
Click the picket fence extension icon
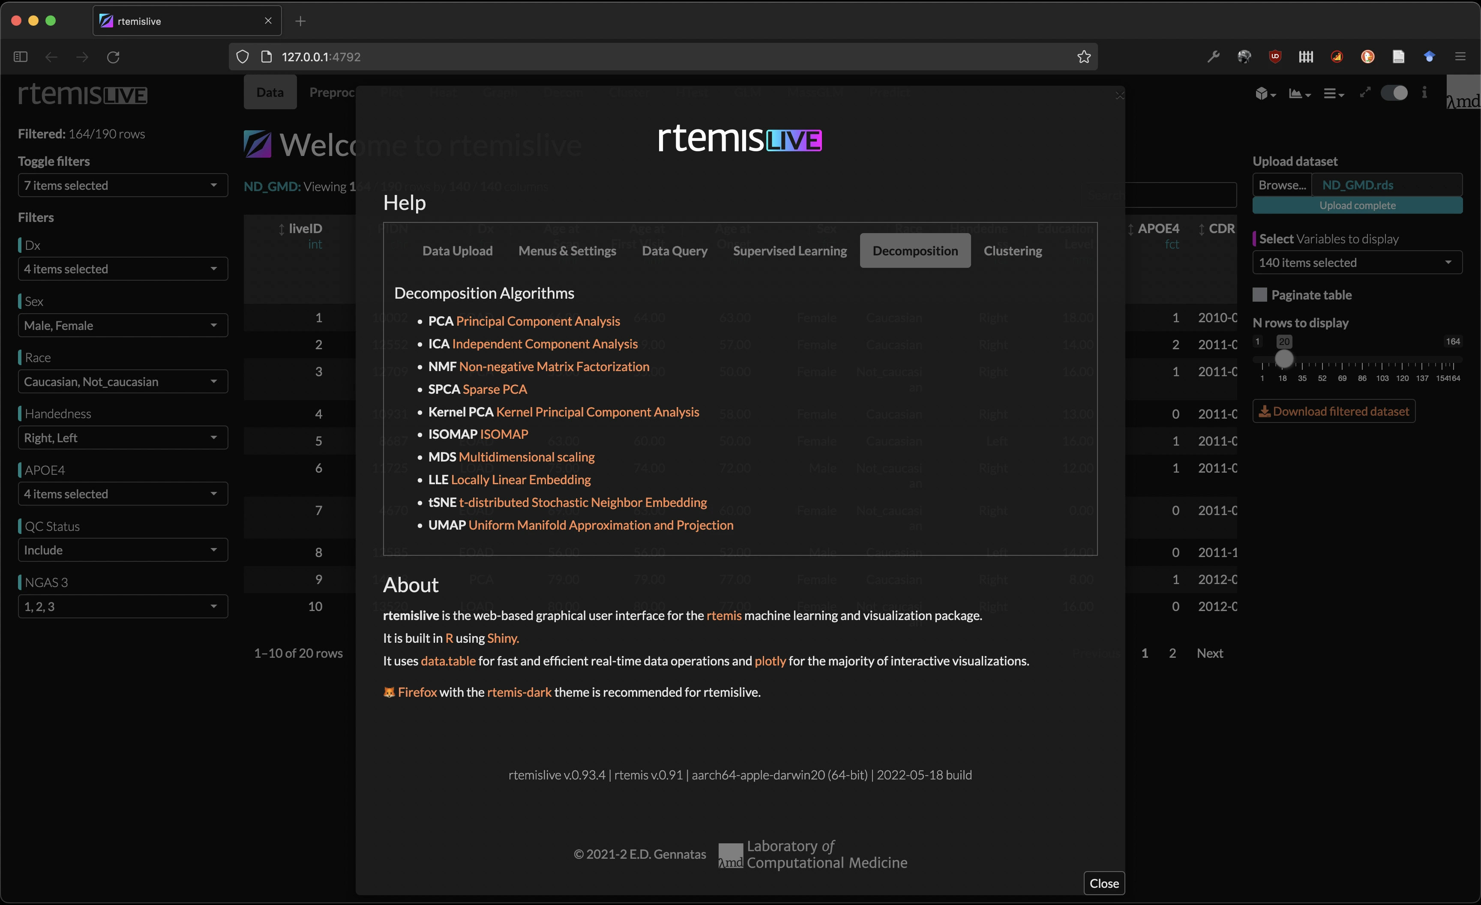[x=1305, y=57]
